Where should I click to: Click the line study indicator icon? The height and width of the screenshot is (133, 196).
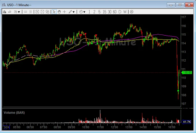(10, 12)
